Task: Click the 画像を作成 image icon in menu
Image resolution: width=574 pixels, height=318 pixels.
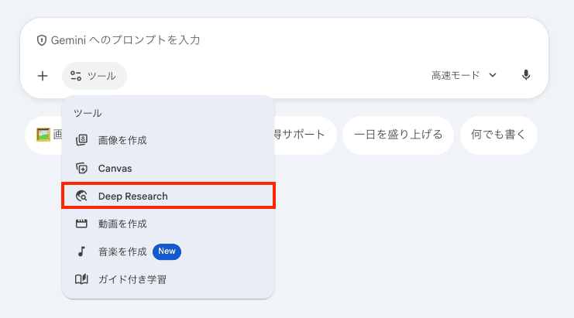Action: pyautogui.click(x=81, y=140)
